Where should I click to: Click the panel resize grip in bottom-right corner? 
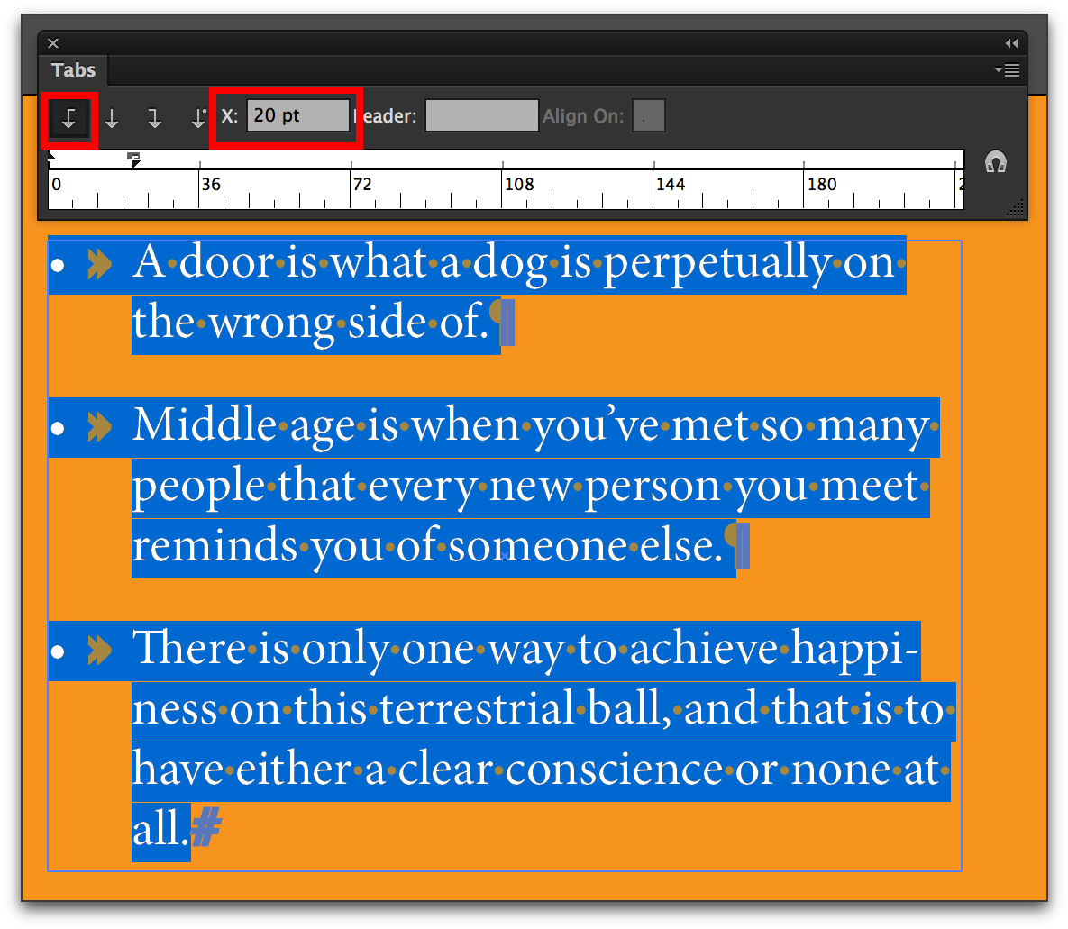[x=1016, y=209]
